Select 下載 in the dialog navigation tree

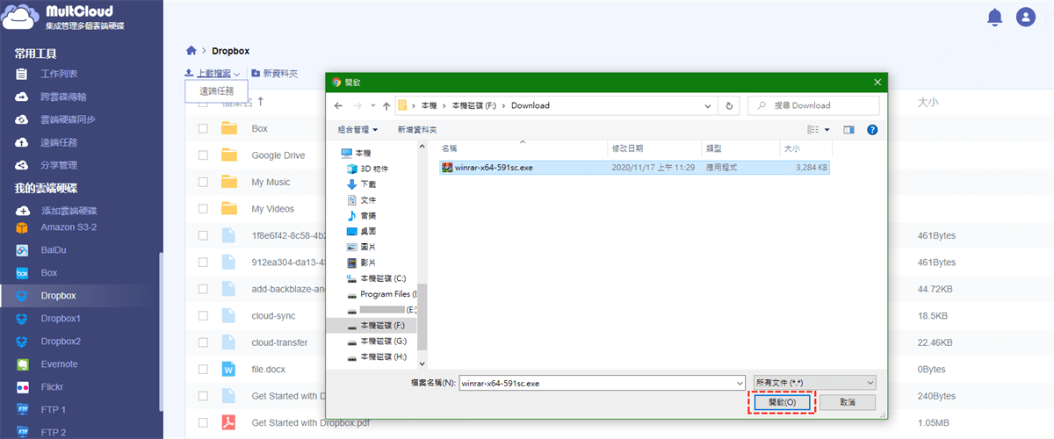pos(368,184)
